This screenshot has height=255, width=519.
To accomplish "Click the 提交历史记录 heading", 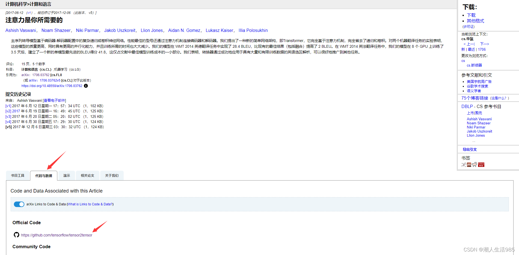I will (x=18, y=94).
